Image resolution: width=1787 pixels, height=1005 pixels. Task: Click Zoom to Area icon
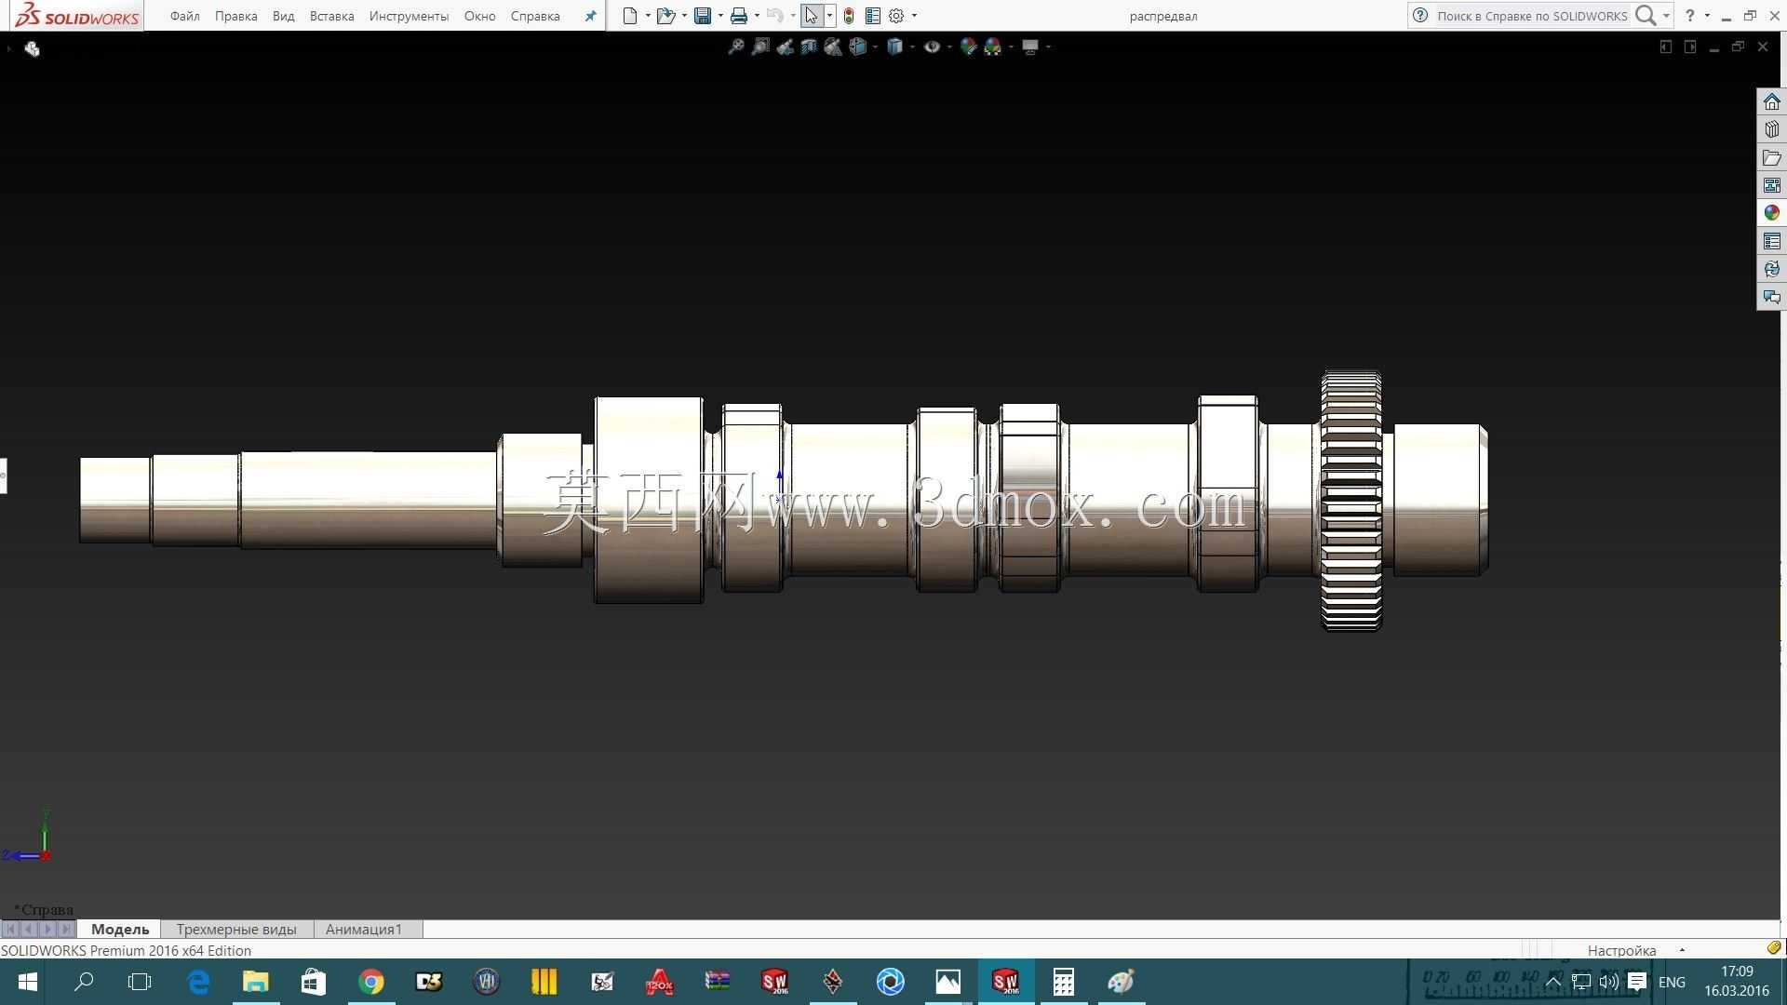coord(760,47)
